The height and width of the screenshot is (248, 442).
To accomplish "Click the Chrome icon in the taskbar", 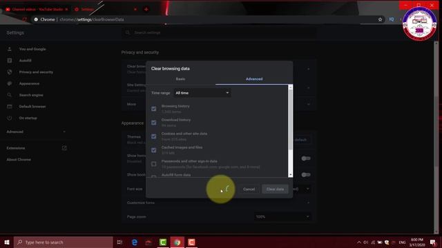I will click(177, 242).
